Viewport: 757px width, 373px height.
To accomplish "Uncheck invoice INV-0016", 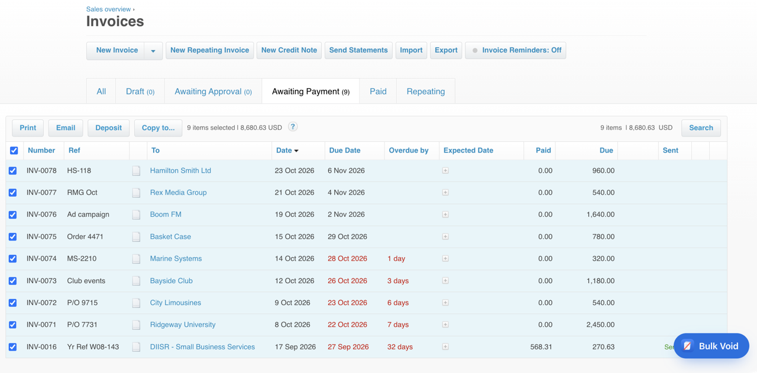I will [12, 347].
